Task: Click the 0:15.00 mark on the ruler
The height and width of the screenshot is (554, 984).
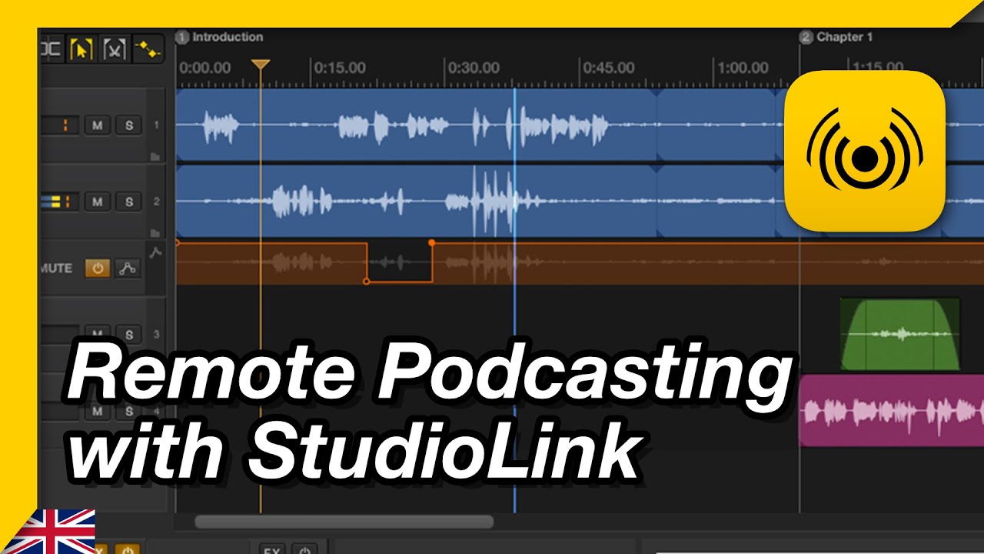Action: tap(340, 68)
